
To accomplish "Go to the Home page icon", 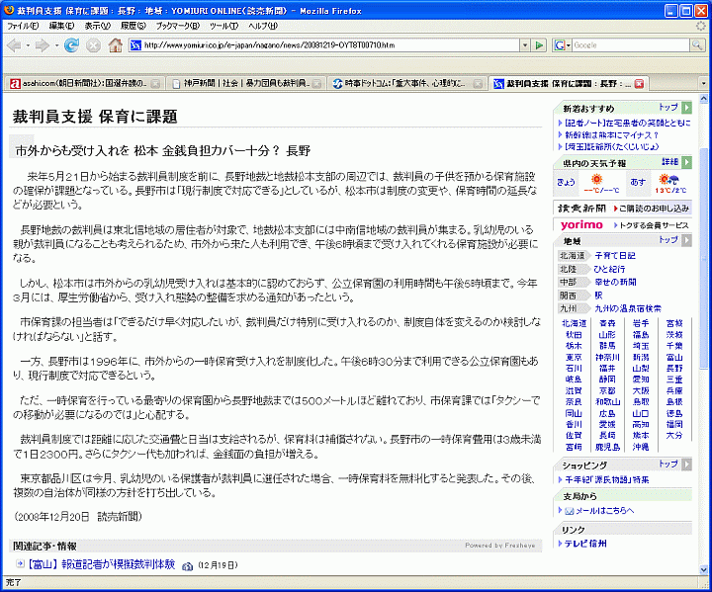I will click(x=116, y=45).
